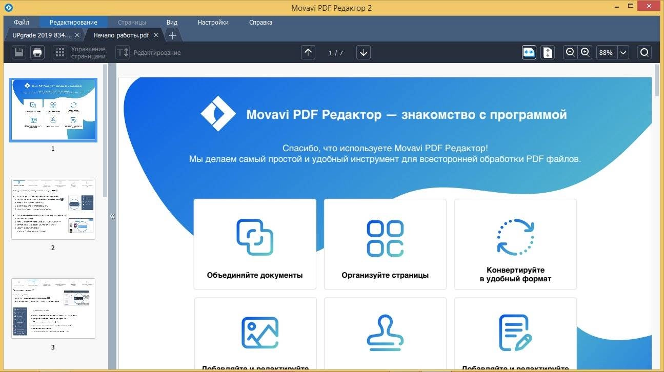This screenshot has height=372, width=664.
Task: Click the Управление страницами label
Action: coord(88,52)
